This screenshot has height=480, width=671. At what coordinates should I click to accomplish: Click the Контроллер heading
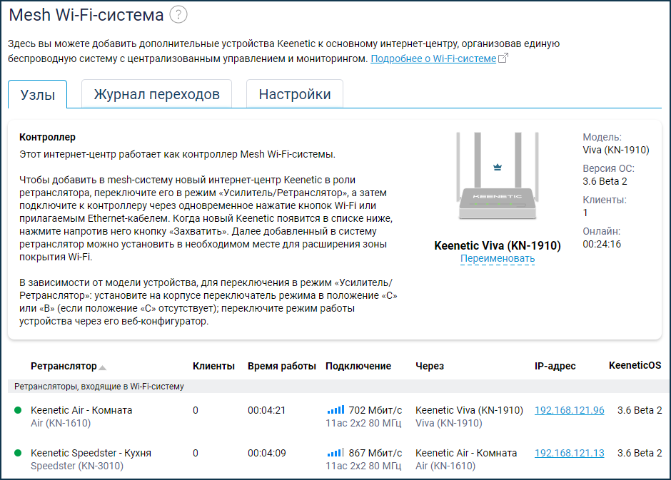48,137
